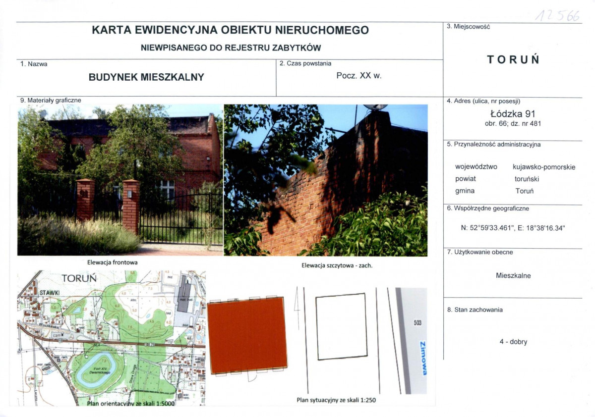This screenshot has height=417, width=595.
Task: Open the topographic orientation map of Toruń
Action: (x=112, y=338)
